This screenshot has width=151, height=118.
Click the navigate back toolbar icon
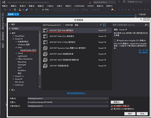(x=5, y=10)
